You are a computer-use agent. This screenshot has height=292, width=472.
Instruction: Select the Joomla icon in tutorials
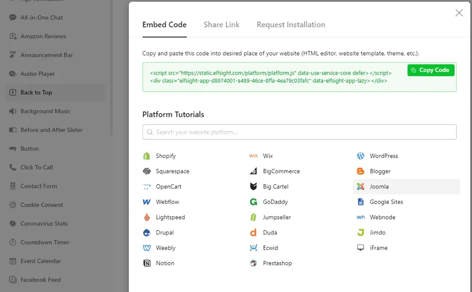(361, 187)
